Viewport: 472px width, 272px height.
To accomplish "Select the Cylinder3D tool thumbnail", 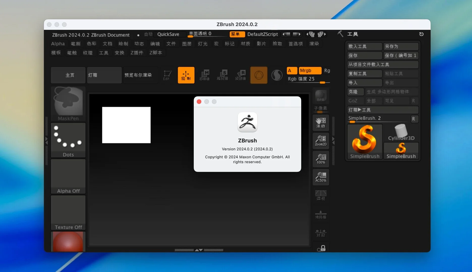I will 401,133.
